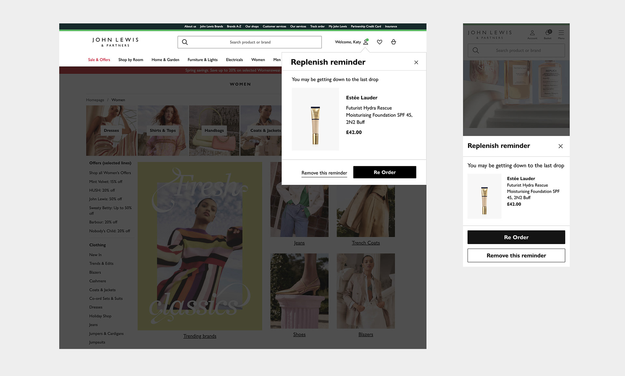Click Mint Velvet: 15% off link
625x376 pixels.
106,181
